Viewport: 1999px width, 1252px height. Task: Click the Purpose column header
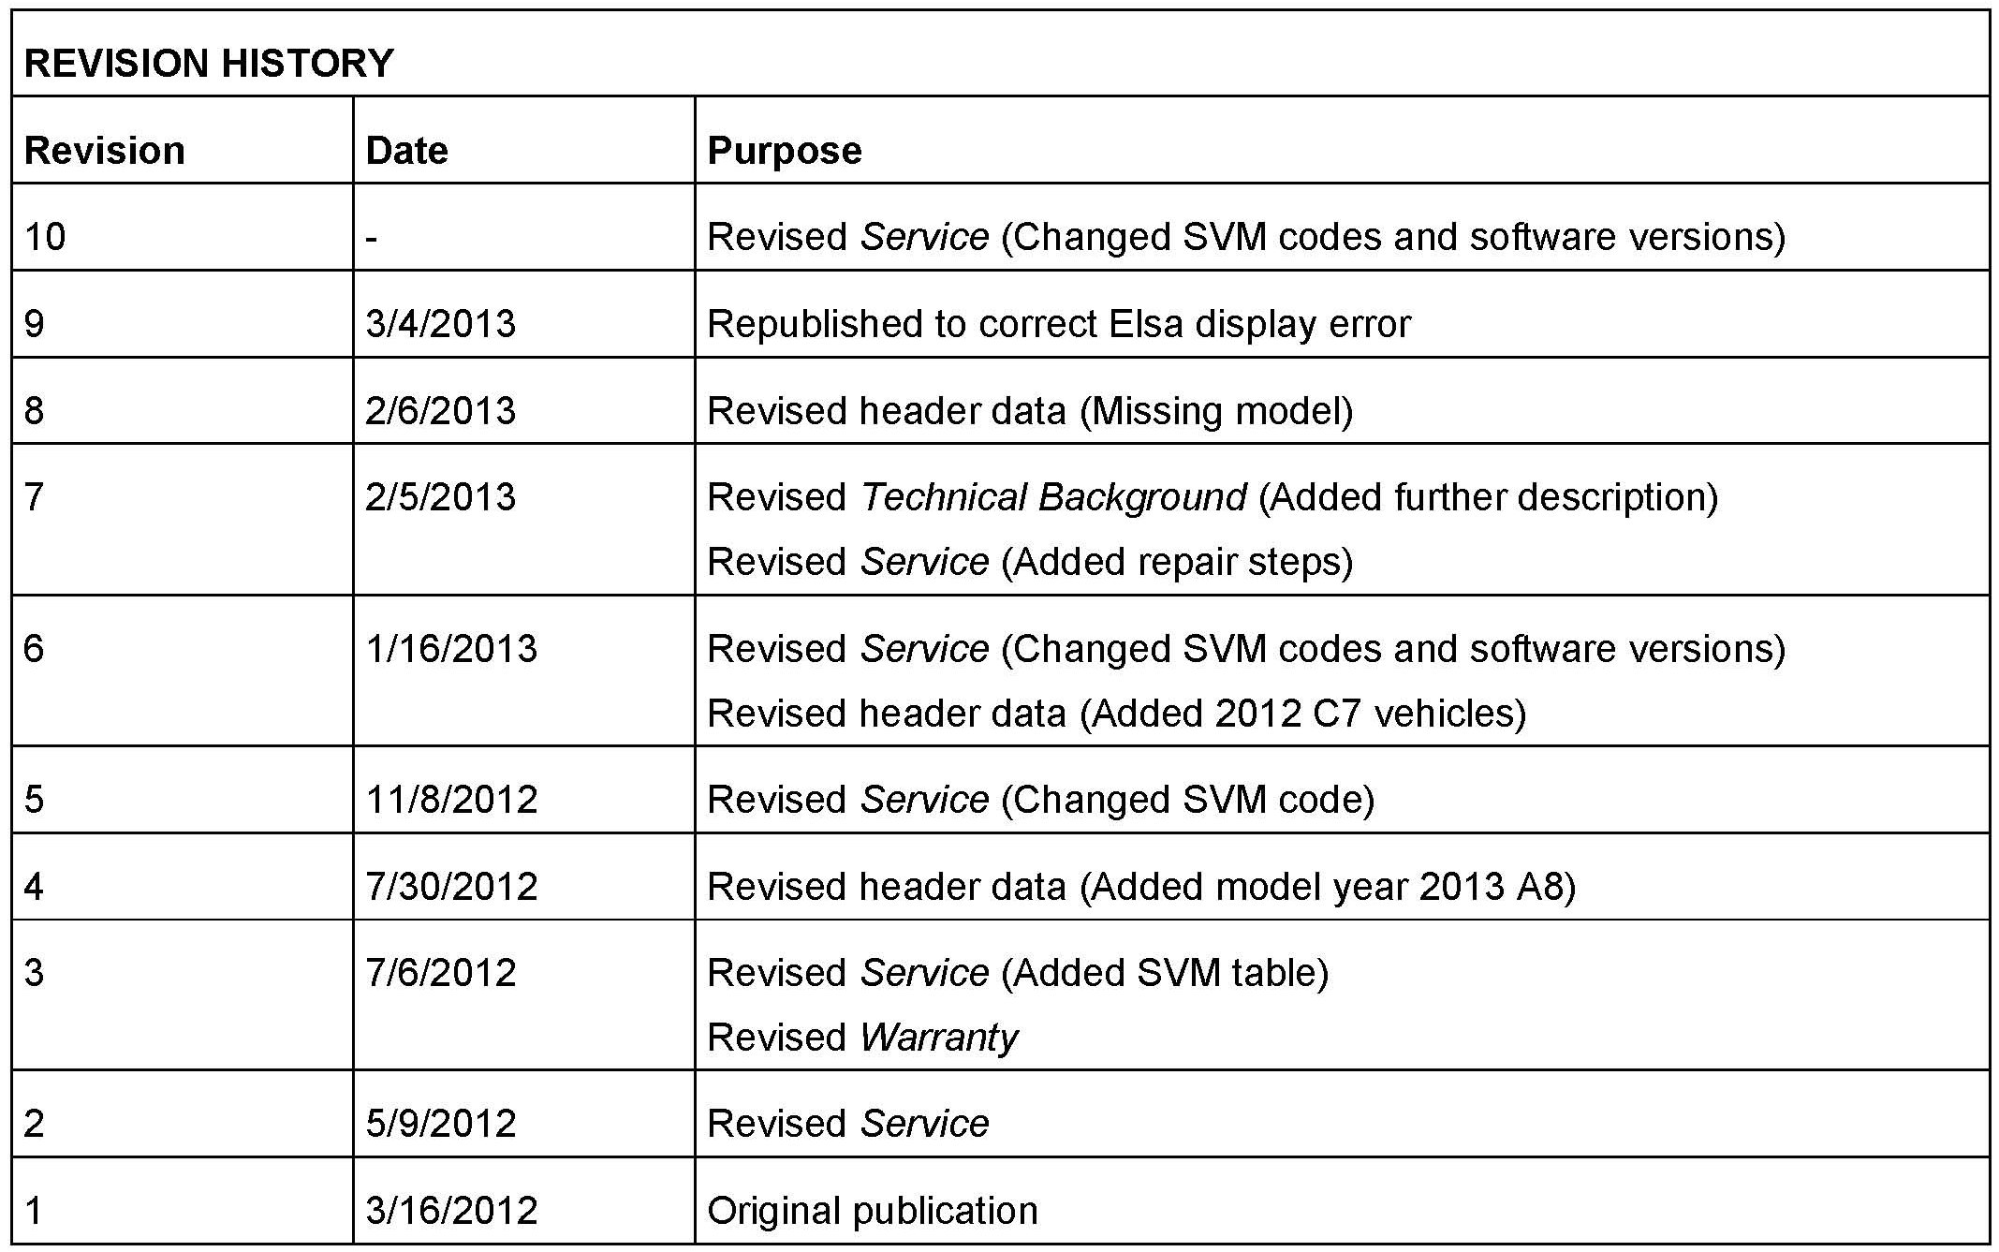click(785, 151)
